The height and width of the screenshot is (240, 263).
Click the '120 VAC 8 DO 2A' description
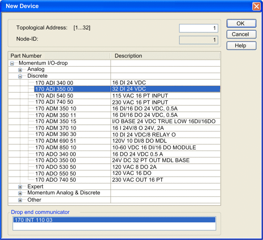pyautogui.click(x=134, y=167)
